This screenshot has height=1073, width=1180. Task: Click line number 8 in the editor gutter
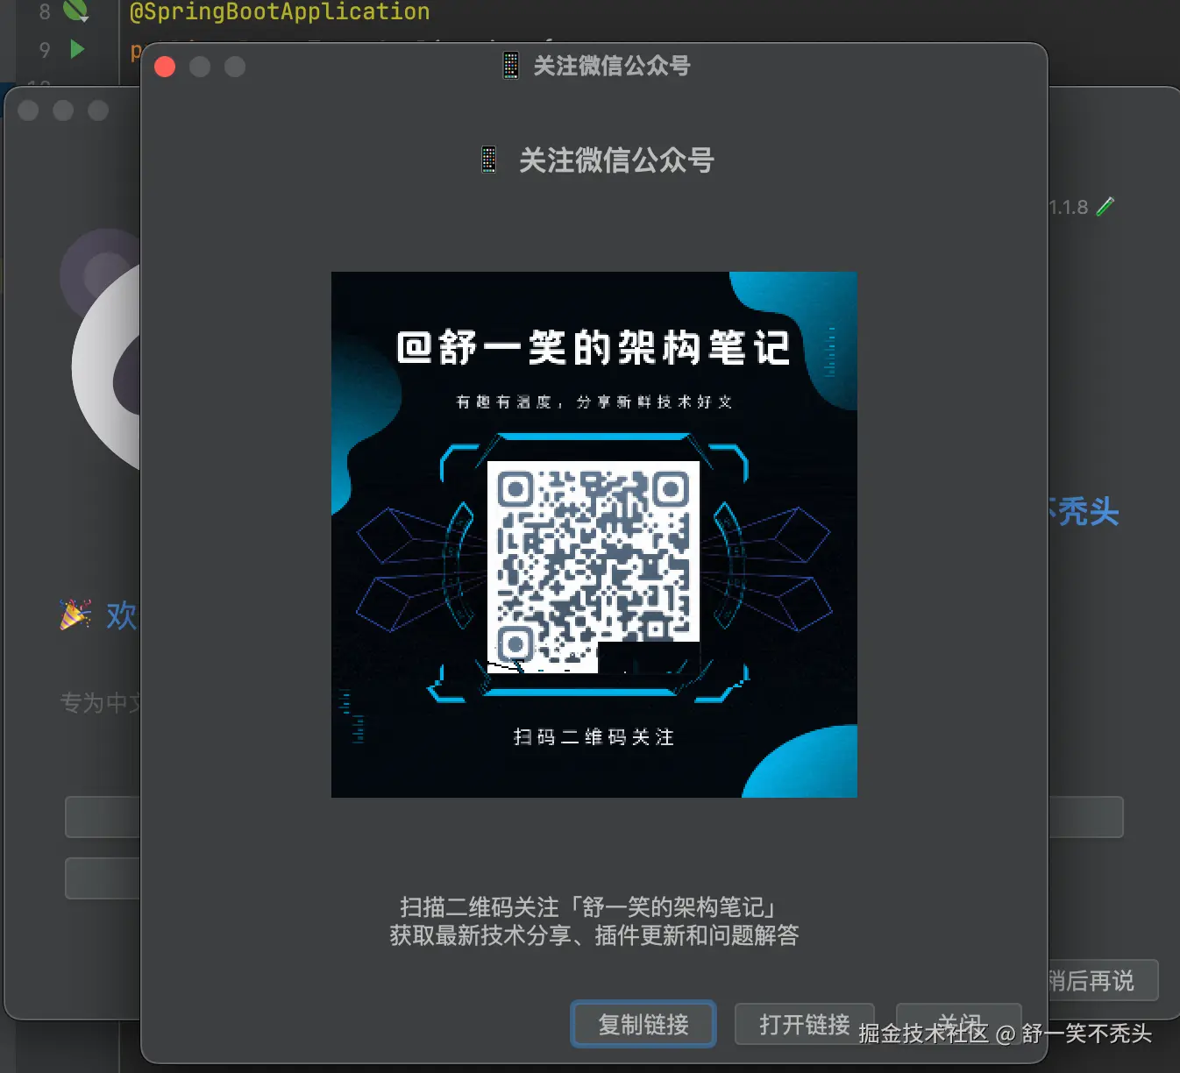click(x=43, y=11)
